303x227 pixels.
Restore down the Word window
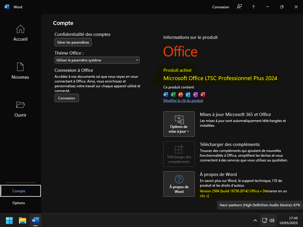282,7
